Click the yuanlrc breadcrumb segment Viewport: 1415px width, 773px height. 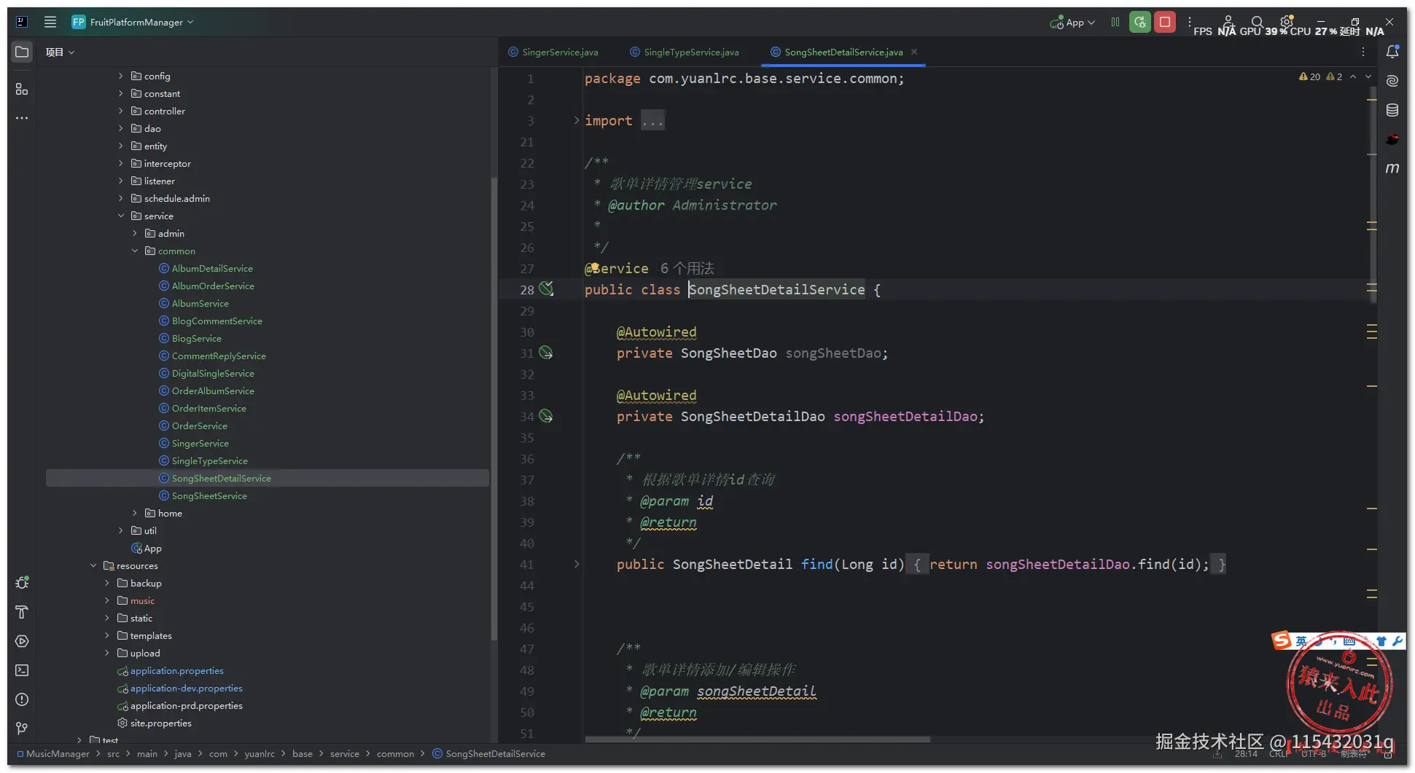260,754
